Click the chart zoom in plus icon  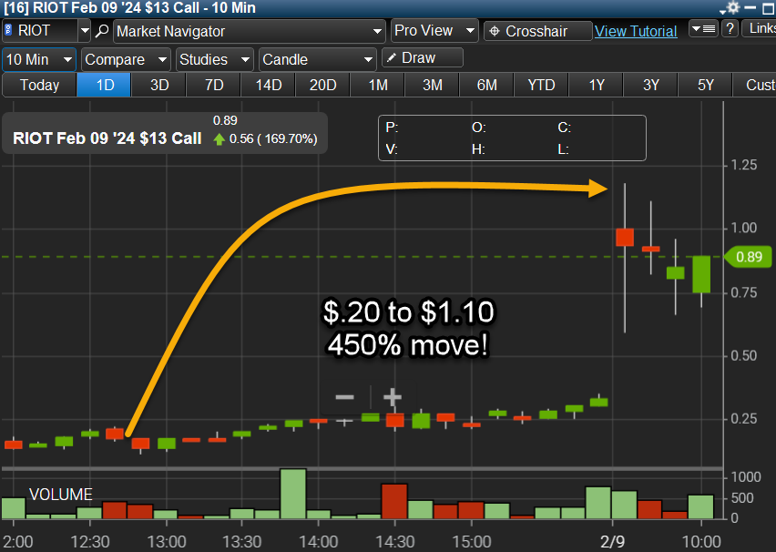393,396
